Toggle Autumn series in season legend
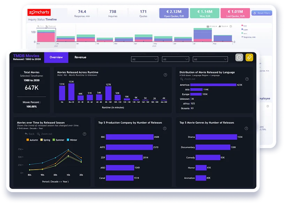This screenshot has height=204, width=285. (x=32, y=140)
